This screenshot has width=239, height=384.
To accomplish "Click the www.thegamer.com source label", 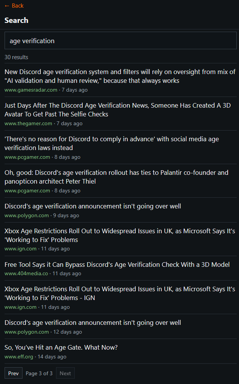I will pos(28,124).
